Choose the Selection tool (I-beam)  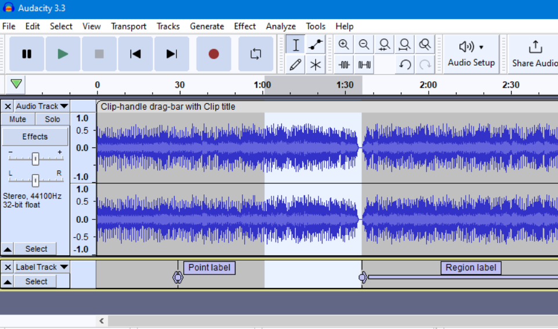pos(295,45)
